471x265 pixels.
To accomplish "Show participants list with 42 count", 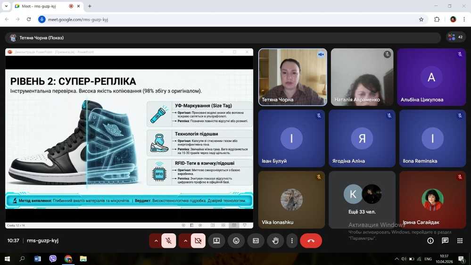I will coord(455,37).
